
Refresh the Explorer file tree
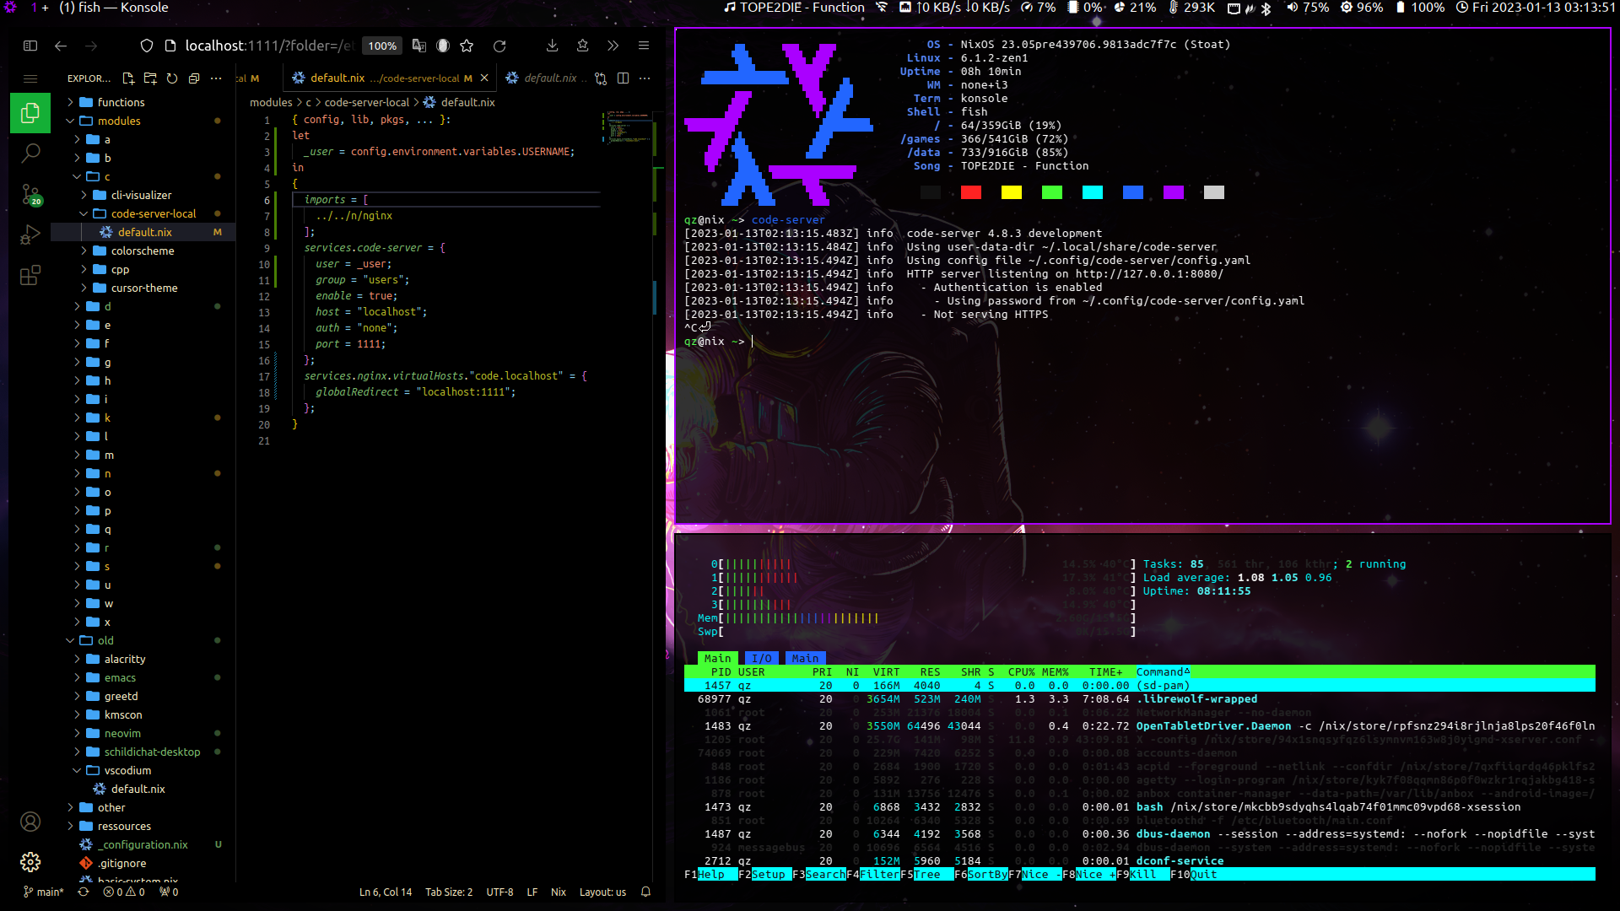point(172,78)
